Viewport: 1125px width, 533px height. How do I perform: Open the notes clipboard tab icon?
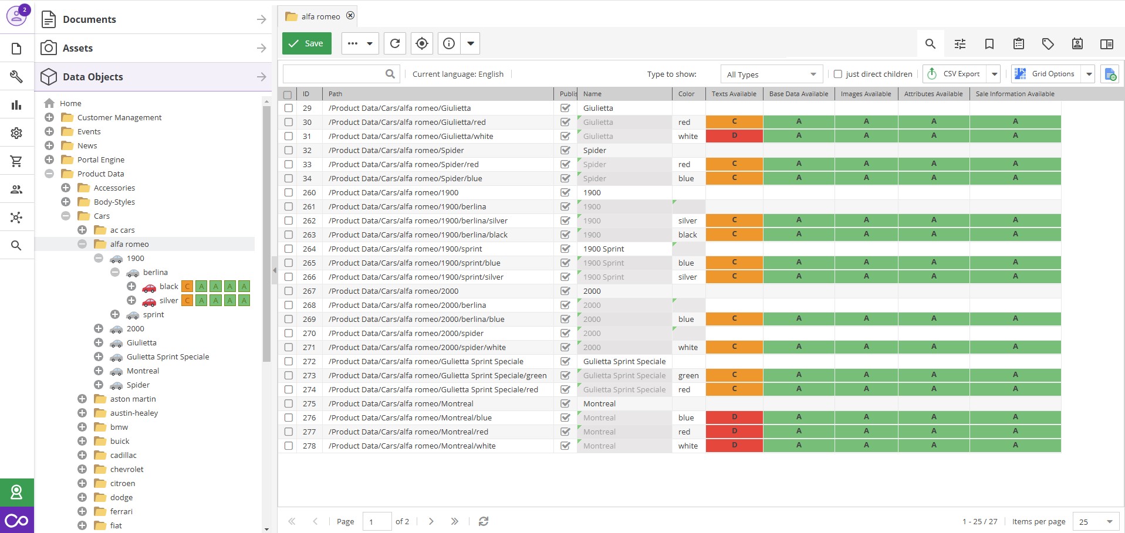point(1019,44)
